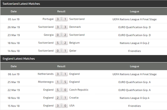Screen dimensions: 167x110
Task: Select the 05 Jun 19 match date
Action: pyautogui.click(x=14, y=19)
